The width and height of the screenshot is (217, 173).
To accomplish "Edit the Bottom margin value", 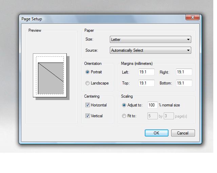I will 184,83.
